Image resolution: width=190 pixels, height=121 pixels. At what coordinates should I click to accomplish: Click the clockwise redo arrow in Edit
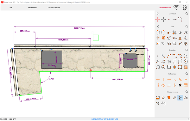163,32
